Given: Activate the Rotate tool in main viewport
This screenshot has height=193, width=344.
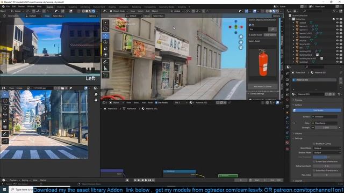Looking at the screenshot, I should coord(105,42).
